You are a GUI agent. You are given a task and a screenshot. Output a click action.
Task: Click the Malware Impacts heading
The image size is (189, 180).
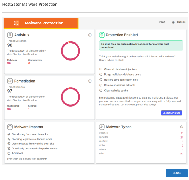point(28,127)
